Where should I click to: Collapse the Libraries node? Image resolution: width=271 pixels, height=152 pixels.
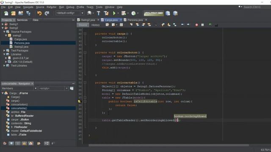(x=4, y=54)
